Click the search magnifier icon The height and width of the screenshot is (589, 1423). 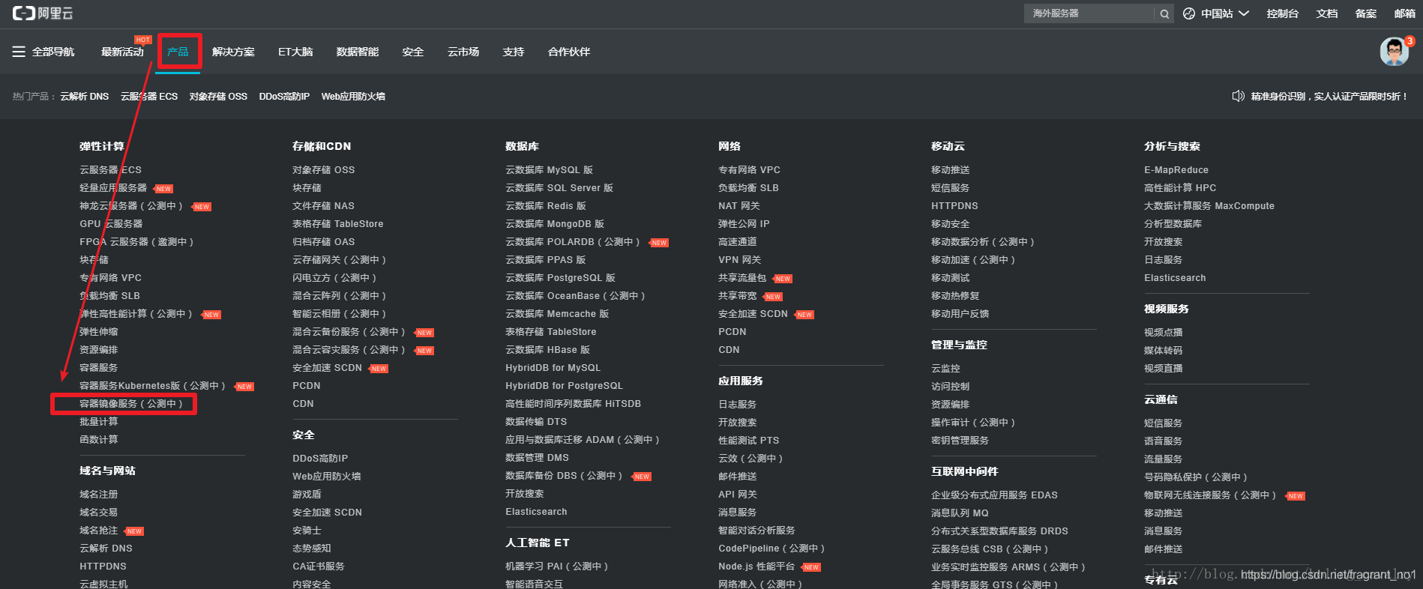tap(1164, 13)
